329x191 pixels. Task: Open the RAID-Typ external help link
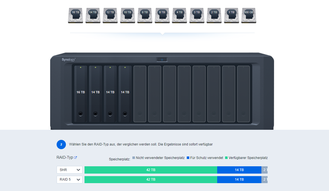(75, 158)
